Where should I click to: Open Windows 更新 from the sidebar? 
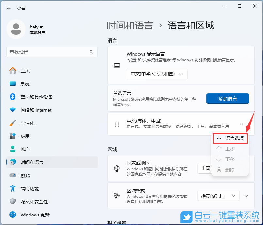click(x=35, y=215)
